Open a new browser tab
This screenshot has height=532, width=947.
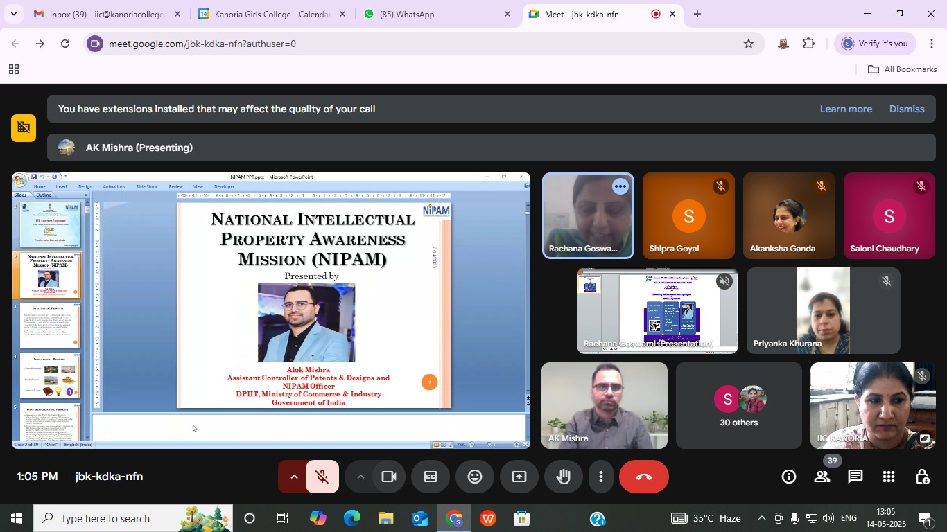[x=697, y=14]
